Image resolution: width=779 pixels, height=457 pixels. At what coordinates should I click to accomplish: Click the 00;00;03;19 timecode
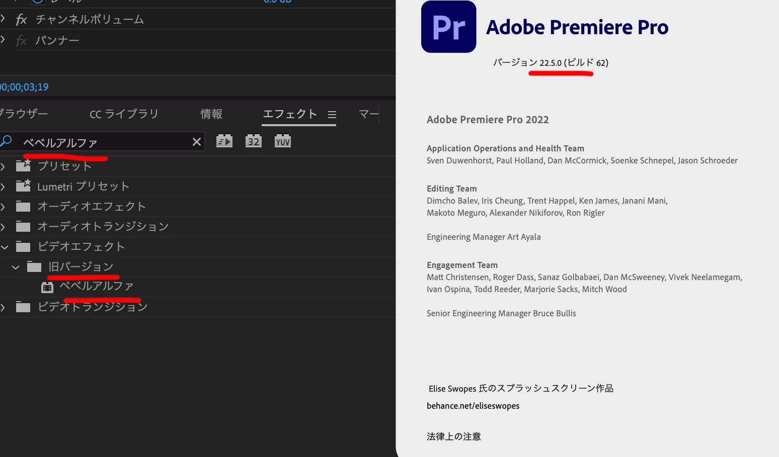[24, 87]
